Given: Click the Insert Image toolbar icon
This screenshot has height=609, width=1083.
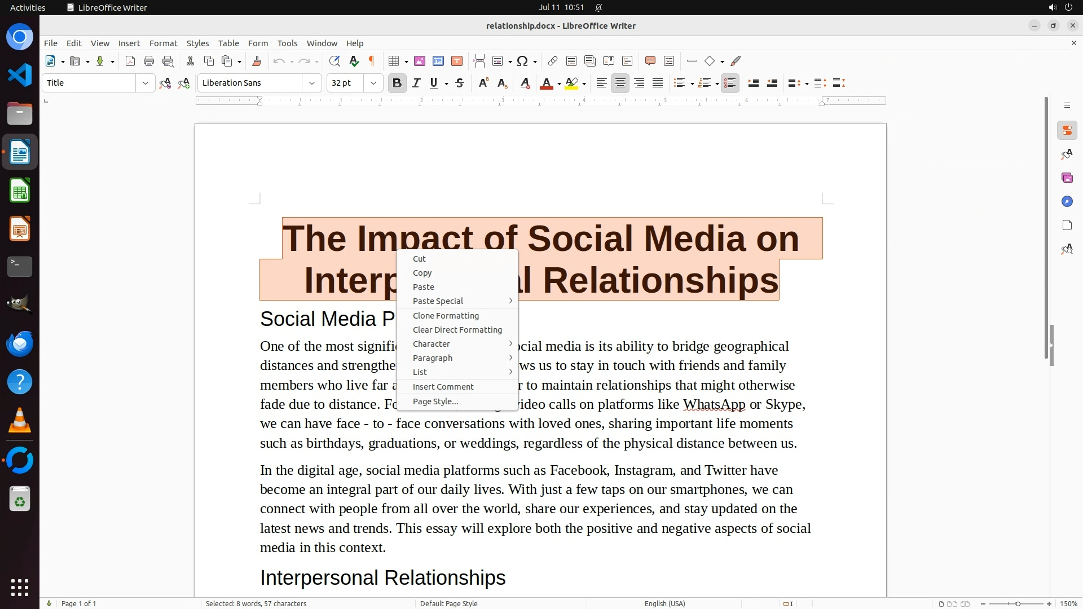Looking at the screenshot, I should pos(419,61).
